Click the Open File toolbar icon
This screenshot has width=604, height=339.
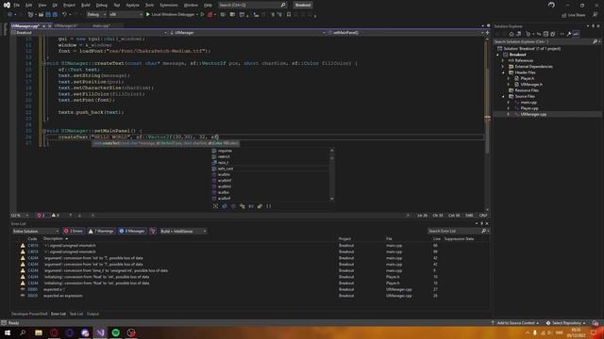pos(41,15)
